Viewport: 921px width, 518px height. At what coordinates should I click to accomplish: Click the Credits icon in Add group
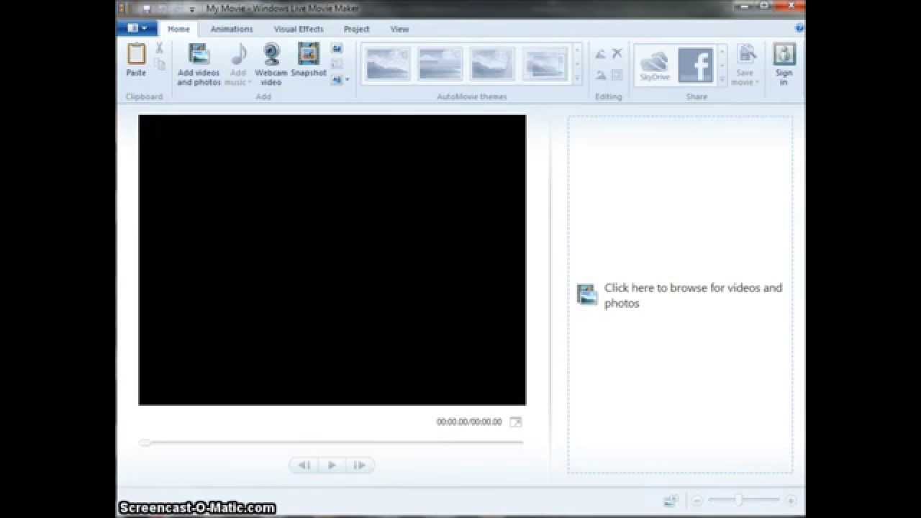[x=336, y=80]
